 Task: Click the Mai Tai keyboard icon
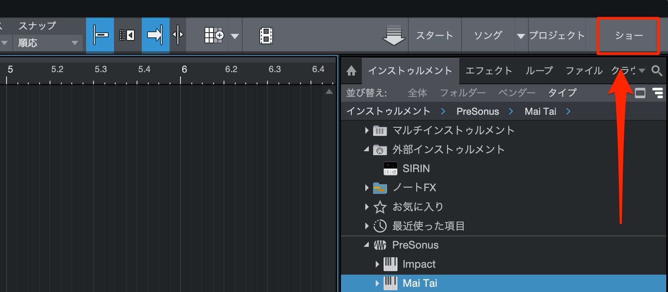[391, 283]
